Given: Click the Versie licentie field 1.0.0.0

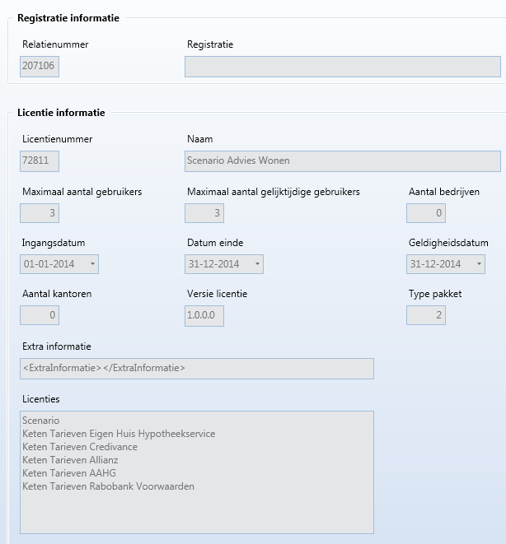Looking at the screenshot, I should point(204,316).
